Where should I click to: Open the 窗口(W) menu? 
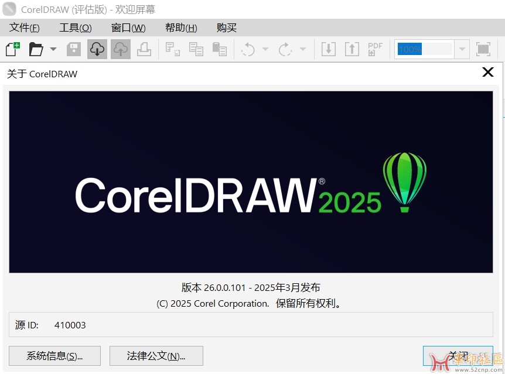click(x=128, y=28)
